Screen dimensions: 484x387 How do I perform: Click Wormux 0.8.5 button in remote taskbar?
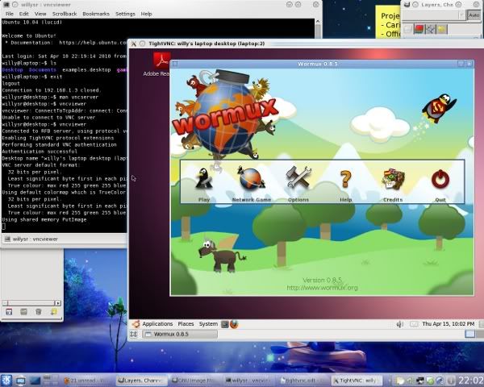tap(180, 335)
